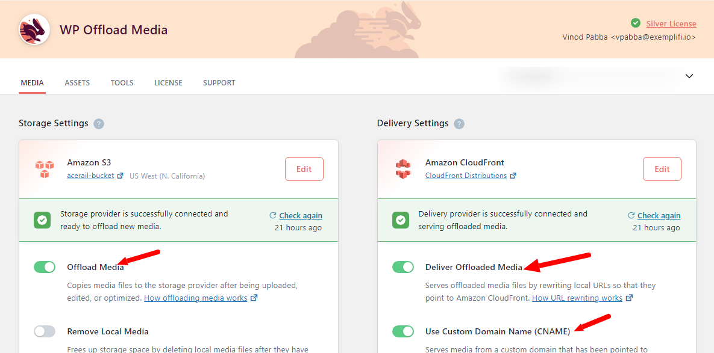The height and width of the screenshot is (353, 714).
Task: Click delivery 21 hours ago timestamp
Action: click(x=657, y=227)
